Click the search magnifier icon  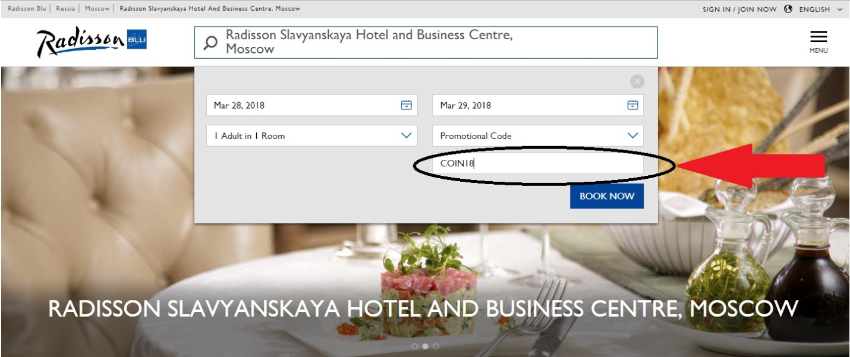click(x=210, y=43)
